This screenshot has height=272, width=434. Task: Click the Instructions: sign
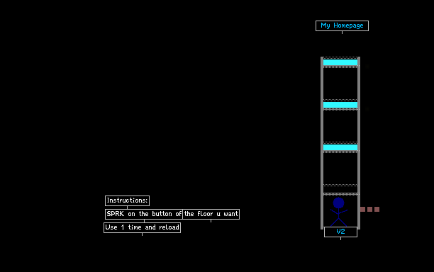coord(128,200)
